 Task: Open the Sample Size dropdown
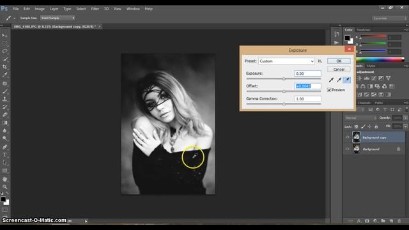pos(58,18)
